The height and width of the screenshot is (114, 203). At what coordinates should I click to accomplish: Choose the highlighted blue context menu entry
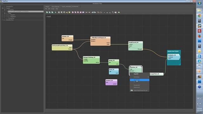point(140,80)
